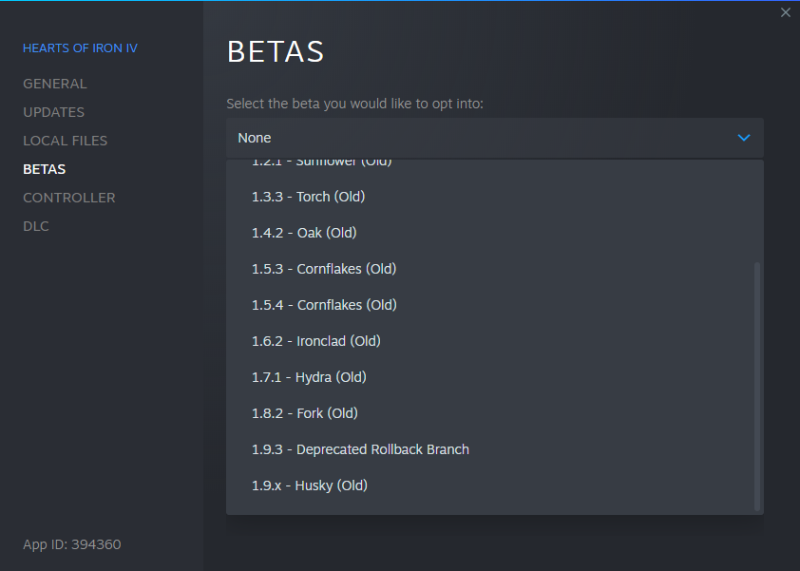Pick 1.9.x - Husky (Old) option
The image size is (800, 571).
309,485
